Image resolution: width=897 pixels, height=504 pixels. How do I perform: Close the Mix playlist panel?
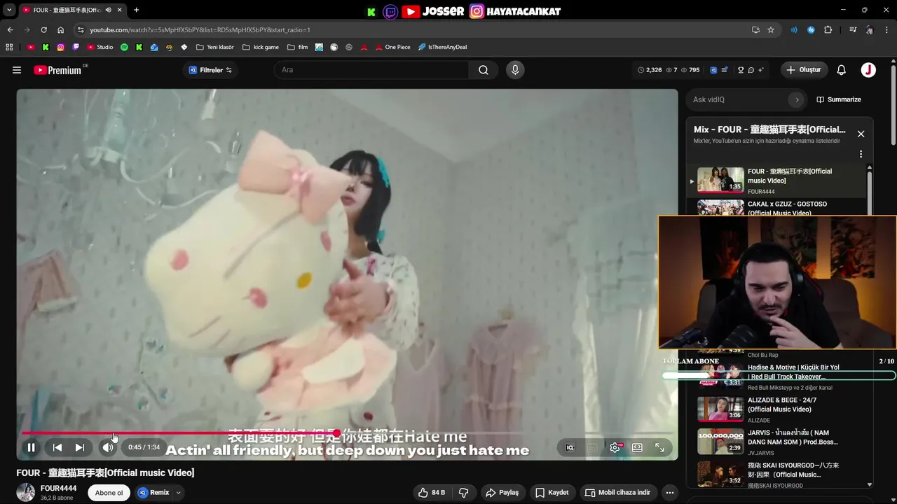click(x=861, y=134)
